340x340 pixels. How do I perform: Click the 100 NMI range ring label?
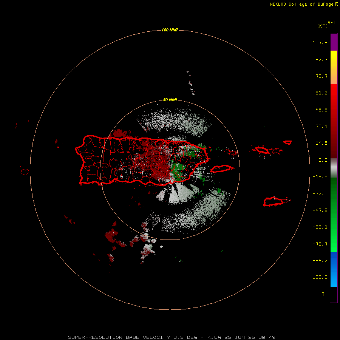(x=170, y=30)
